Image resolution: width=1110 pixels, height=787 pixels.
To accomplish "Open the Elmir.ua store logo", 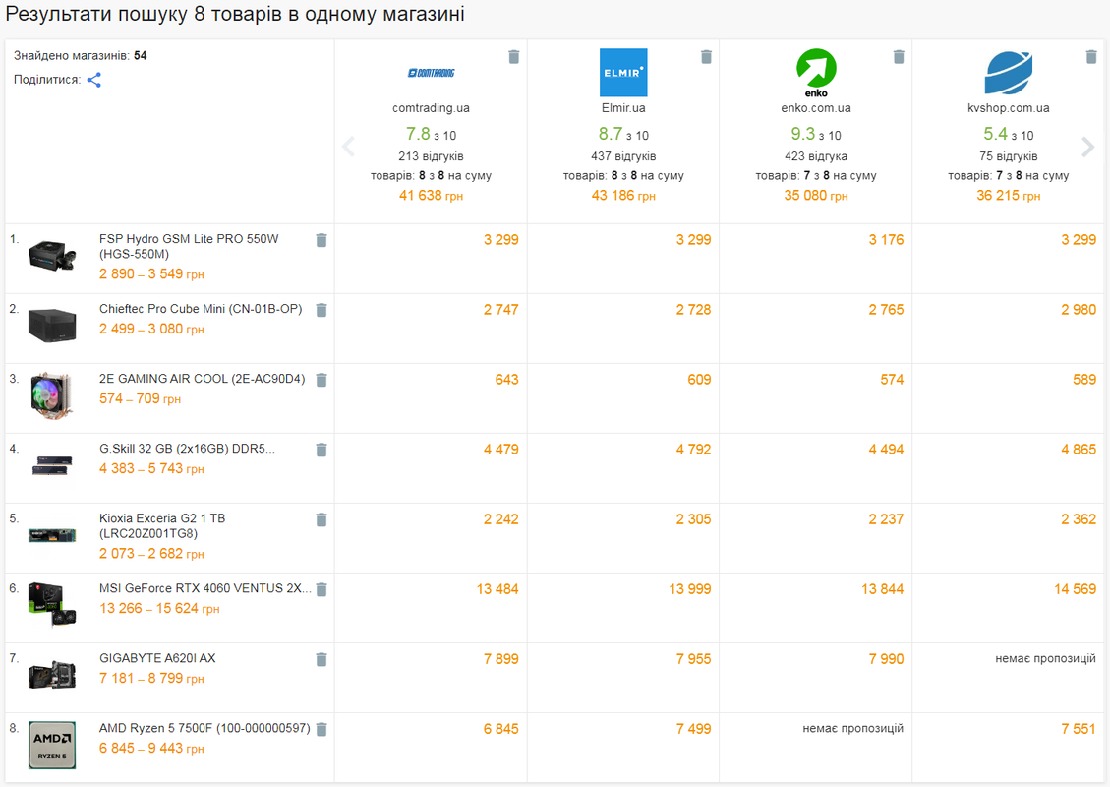I will coord(623,72).
